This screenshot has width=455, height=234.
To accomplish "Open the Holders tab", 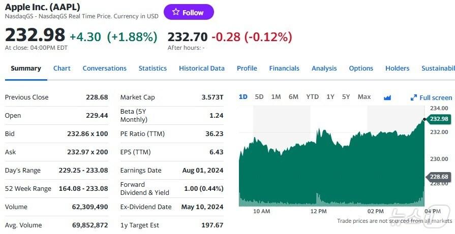I will coord(397,68).
